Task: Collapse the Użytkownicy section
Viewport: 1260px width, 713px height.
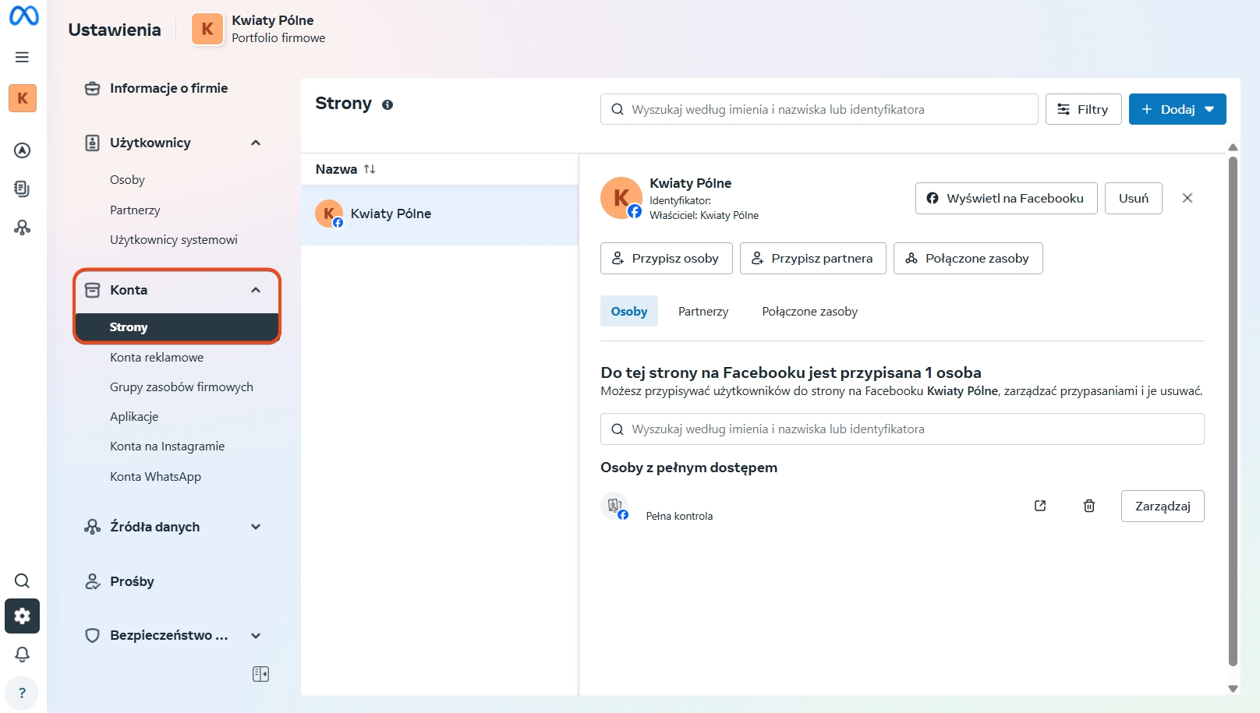Action: pos(256,143)
